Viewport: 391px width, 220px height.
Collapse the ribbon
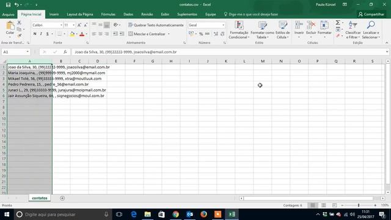tap(387, 43)
